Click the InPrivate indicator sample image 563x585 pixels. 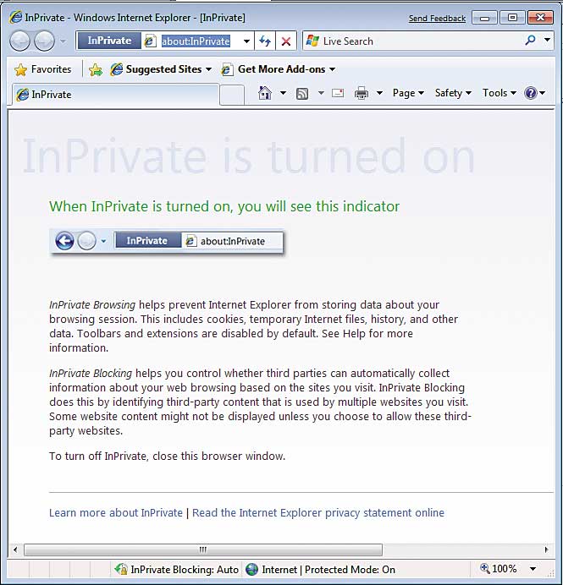[167, 242]
